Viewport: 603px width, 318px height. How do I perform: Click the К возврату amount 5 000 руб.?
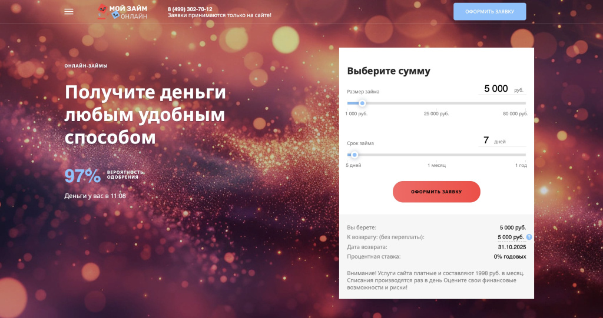point(511,237)
